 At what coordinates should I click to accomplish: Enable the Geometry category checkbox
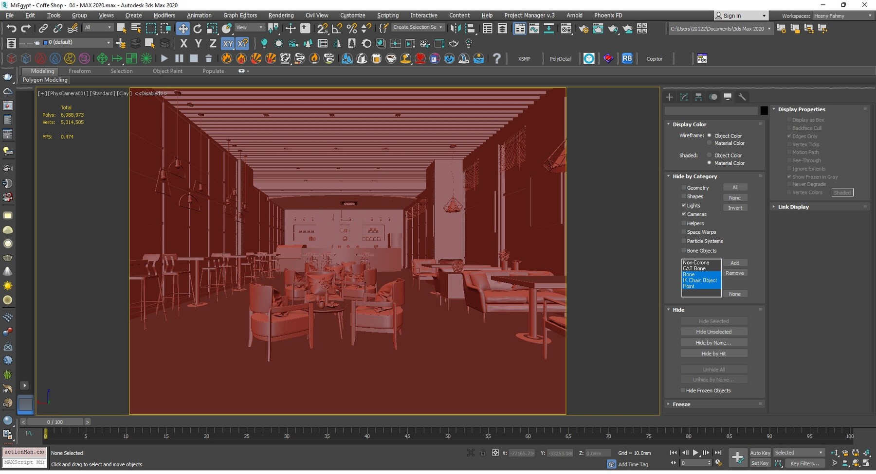(684, 188)
